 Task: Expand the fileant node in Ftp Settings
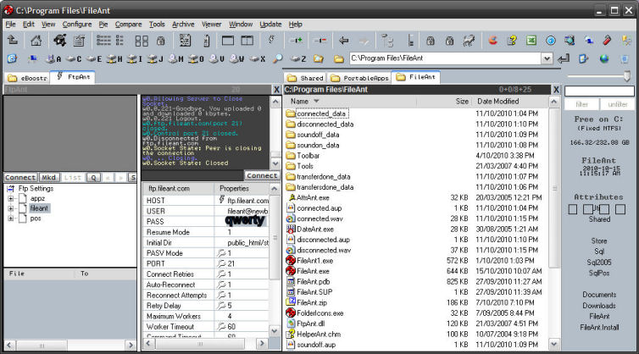(x=11, y=208)
